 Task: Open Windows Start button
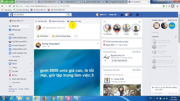(3, 98)
